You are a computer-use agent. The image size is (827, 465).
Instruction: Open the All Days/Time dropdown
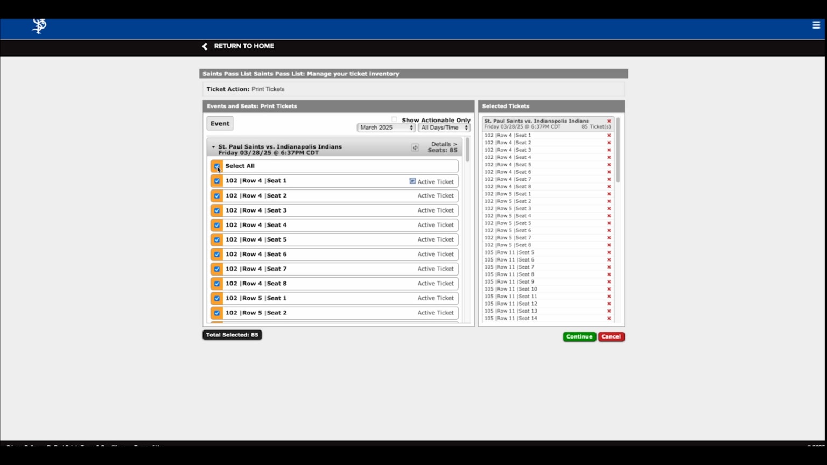(x=444, y=128)
